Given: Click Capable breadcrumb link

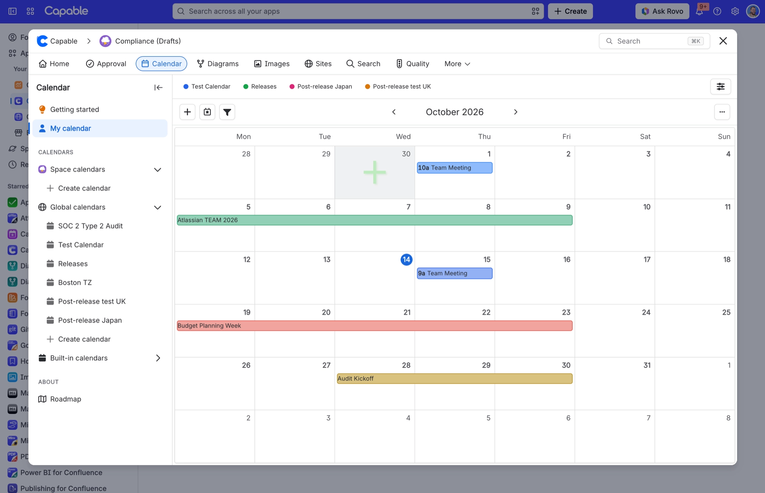Looking at the screenshot, I should pyautogui.click(x=63, y=41).
